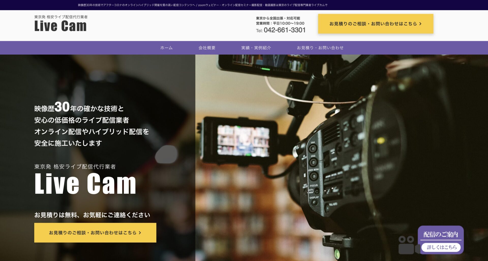The image size is (488, 261).
Task: Click the お見積りは無料 text above the hero button
Action: point(92,215)
